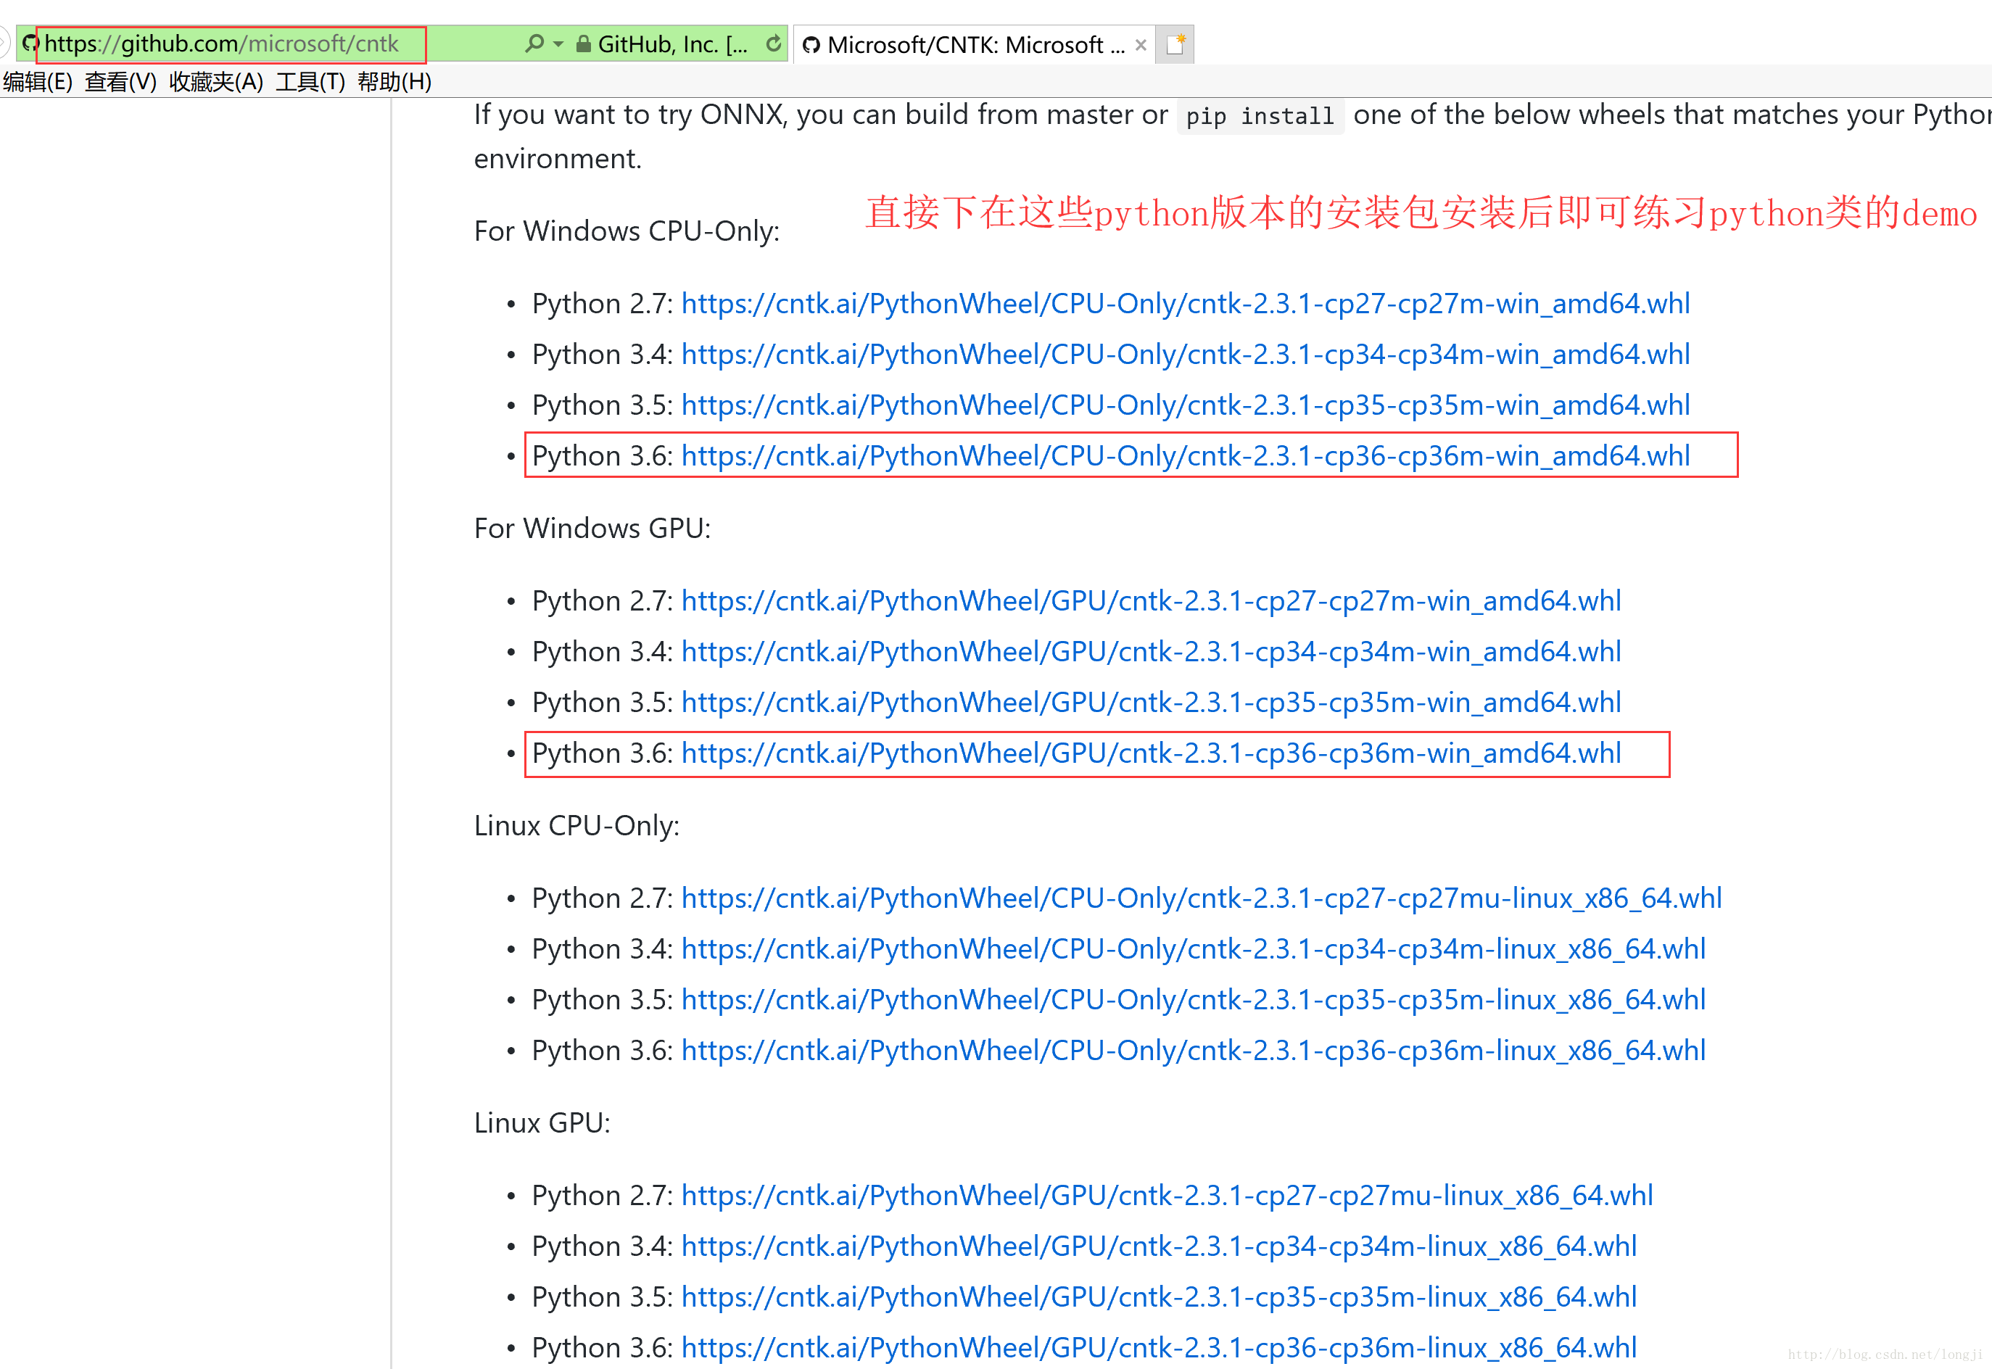Click the 'pip install' code snippet
Viewport: 1992px width, 1369px height.
click(x=1260, y=116)
